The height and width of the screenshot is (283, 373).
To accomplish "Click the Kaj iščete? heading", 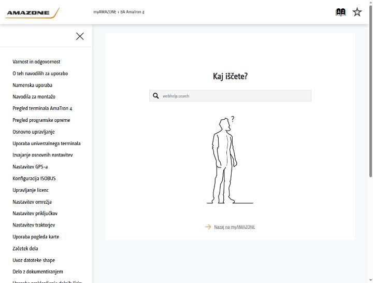I will click(230, 76).
